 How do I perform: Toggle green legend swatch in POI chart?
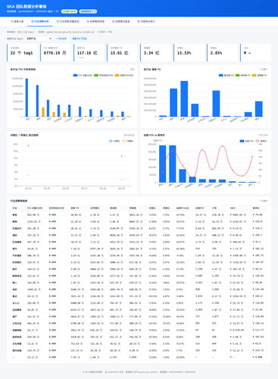(96, 75)
